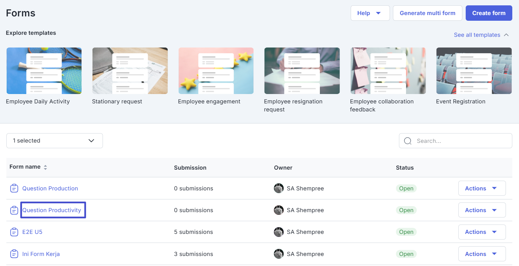Click the form icon beside Question Production

click(14, 188)
